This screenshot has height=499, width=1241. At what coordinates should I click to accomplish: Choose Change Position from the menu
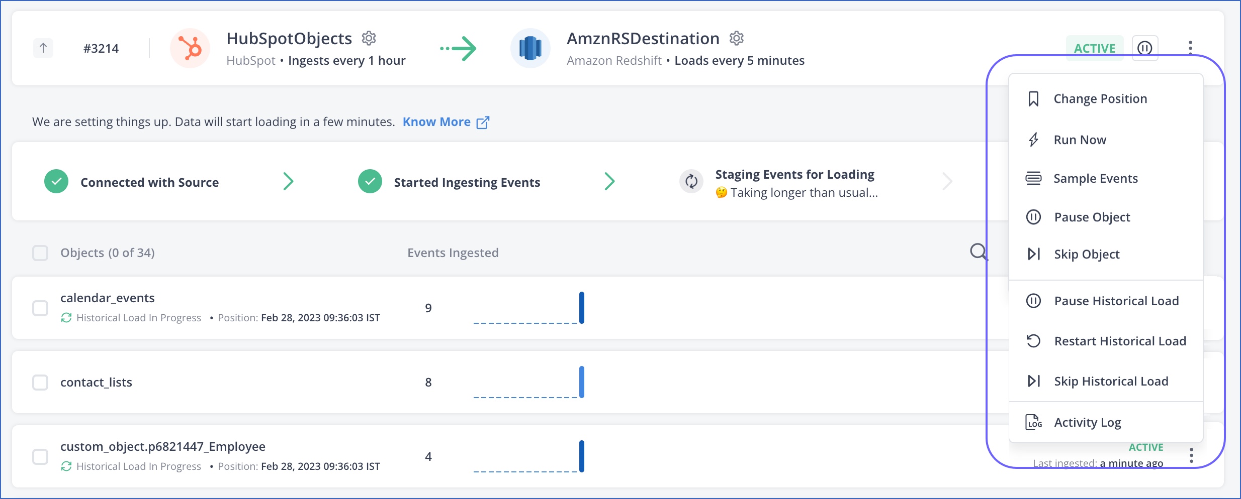(x=1106, y=99)
